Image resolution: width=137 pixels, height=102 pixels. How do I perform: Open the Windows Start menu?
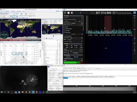point(2,92)
